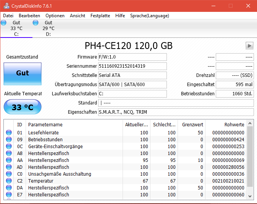Select the Unsachgemäße Ausschaltung parameter text
The height and width of the screenshot is (204, 257).
(60, 174)
